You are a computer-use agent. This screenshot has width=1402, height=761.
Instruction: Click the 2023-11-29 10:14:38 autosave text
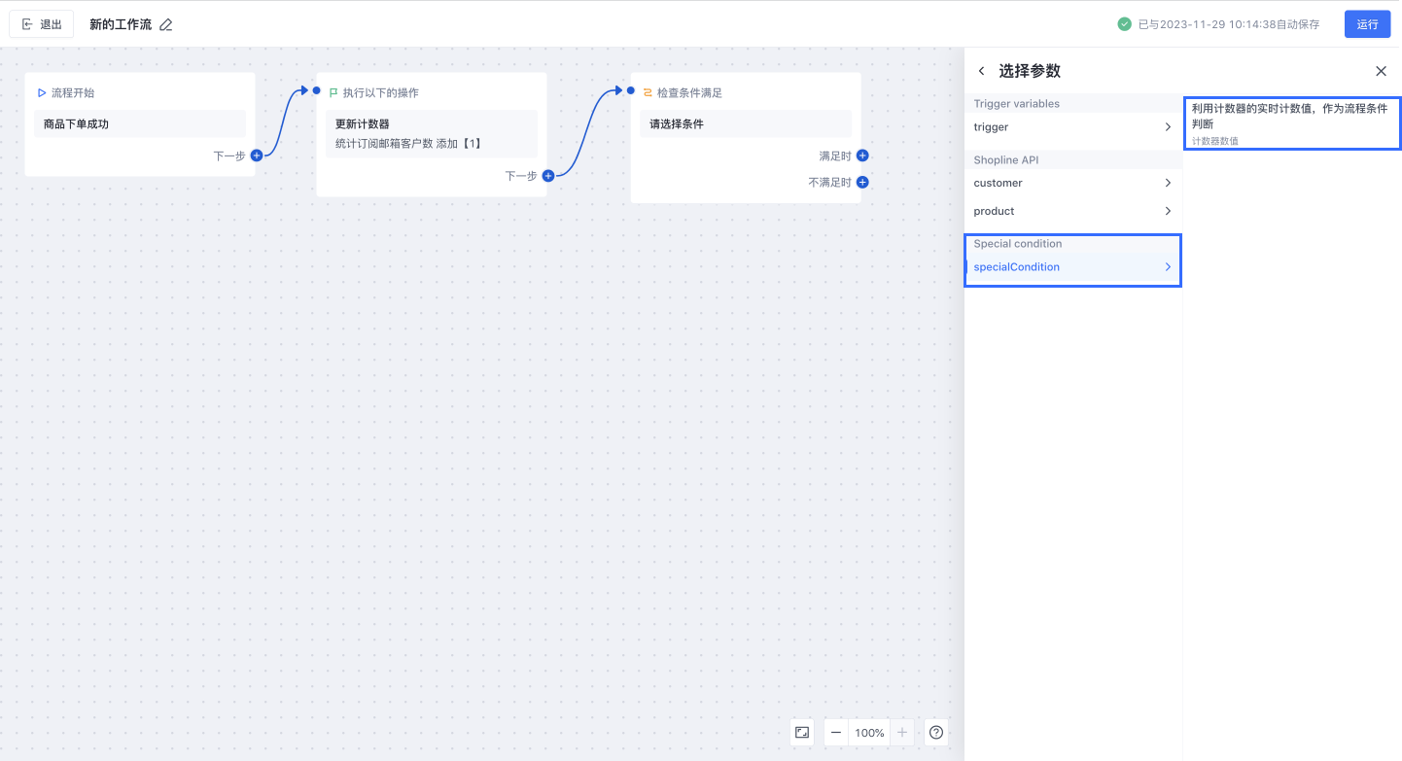(x=1229, y=24)
